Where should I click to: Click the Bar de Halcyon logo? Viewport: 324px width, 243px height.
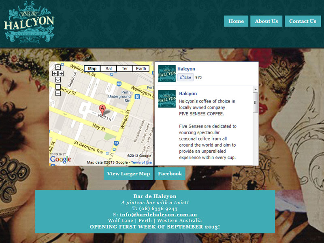(x=29, y=23)
